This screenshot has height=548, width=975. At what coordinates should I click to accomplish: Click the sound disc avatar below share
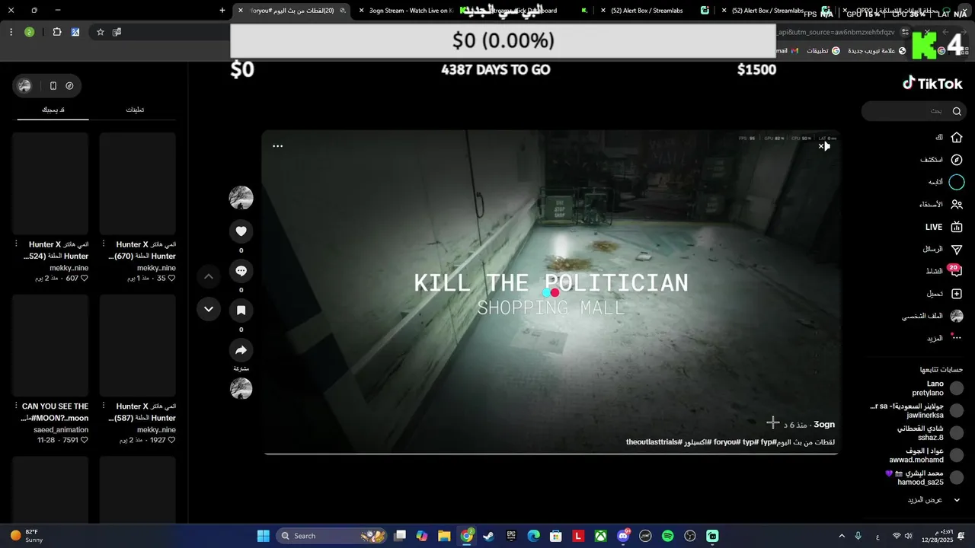click(x=241, y=388)
